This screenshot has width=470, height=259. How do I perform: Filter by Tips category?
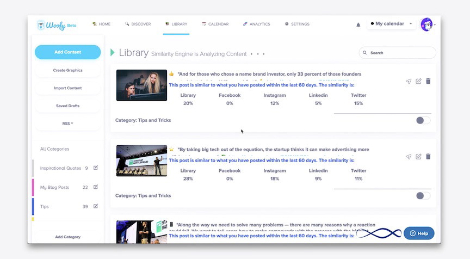coord(45,207)
